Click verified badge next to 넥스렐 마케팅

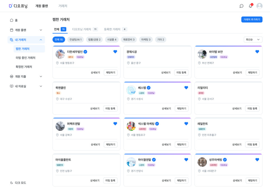[x=157, y=124]
